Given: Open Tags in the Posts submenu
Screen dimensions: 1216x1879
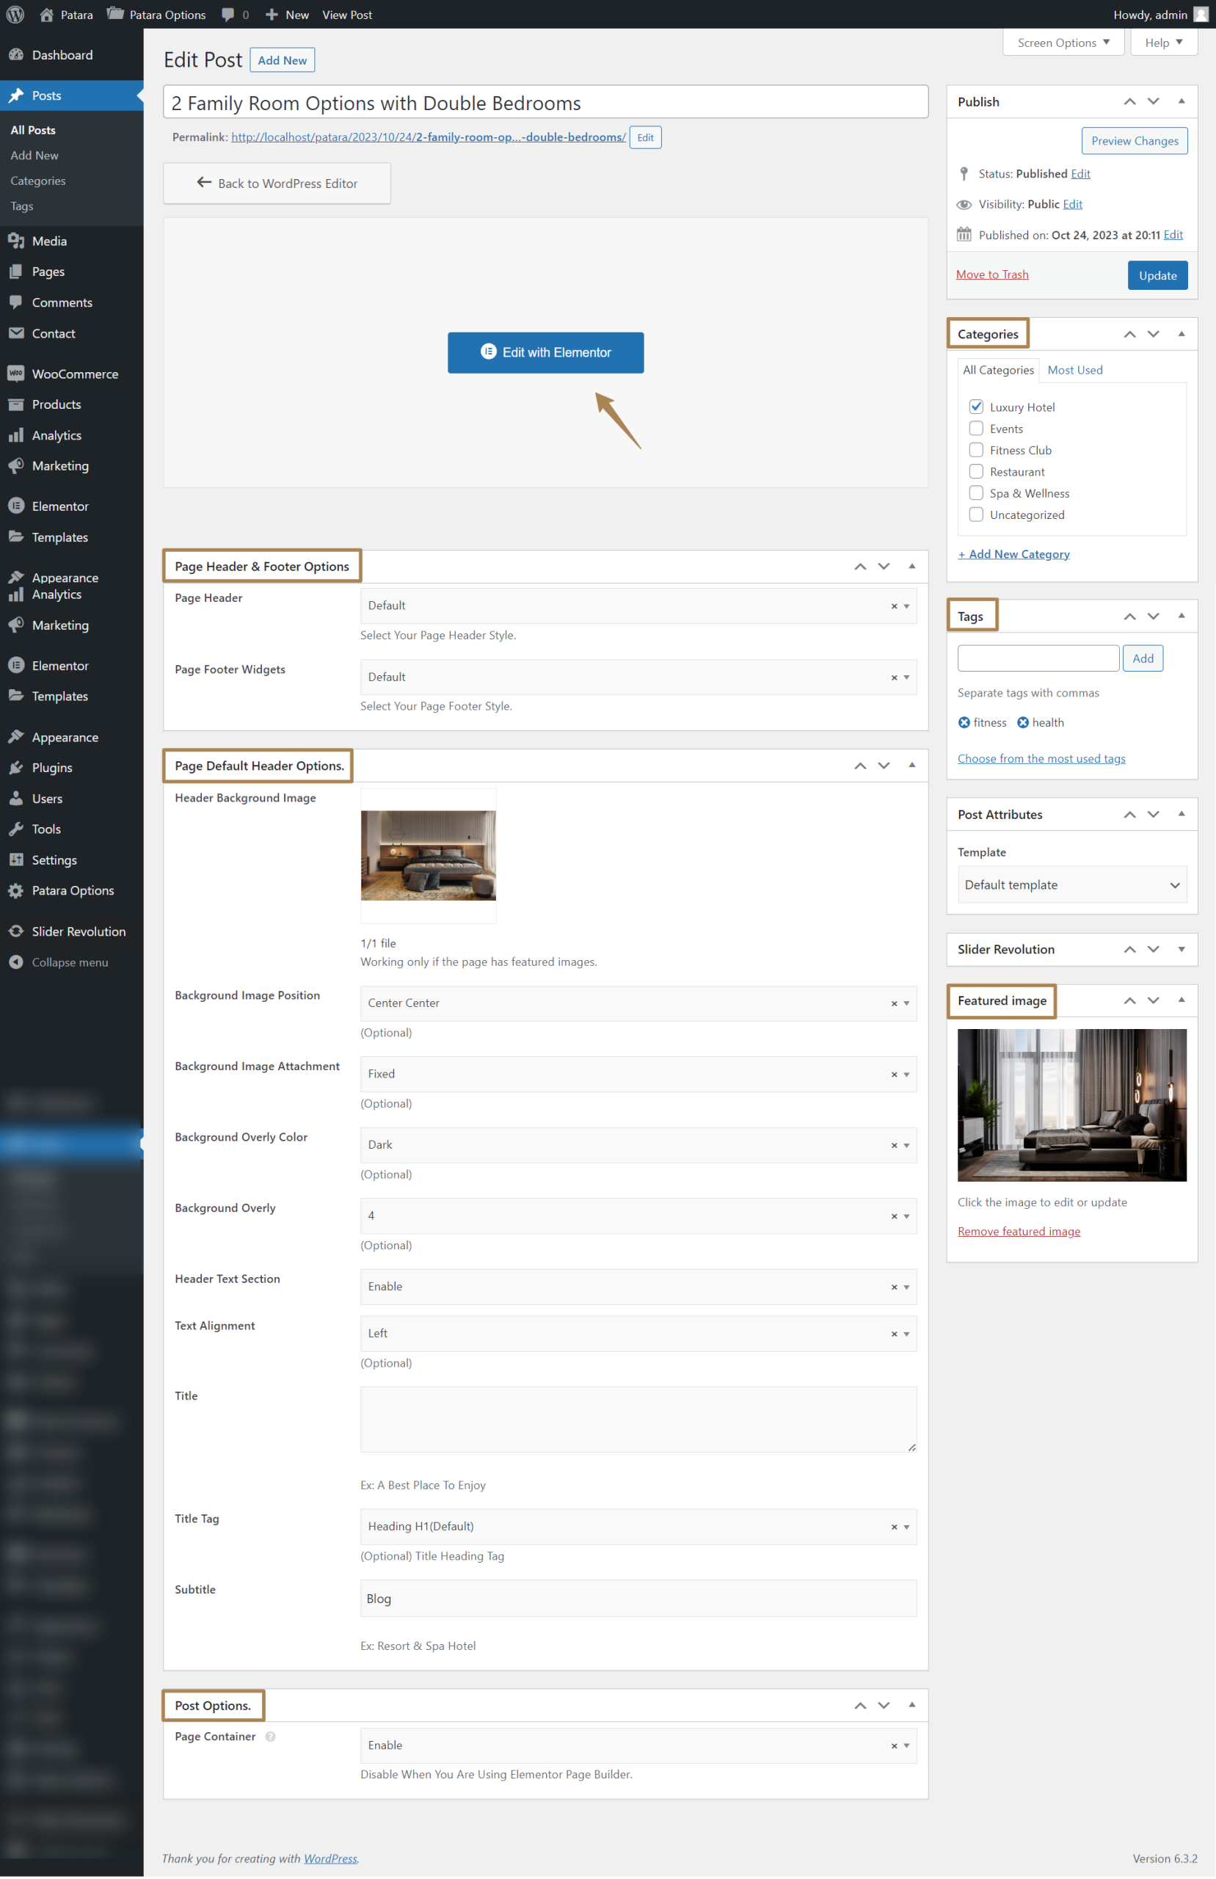Looking at the screenshot, I should coord(22,206).
